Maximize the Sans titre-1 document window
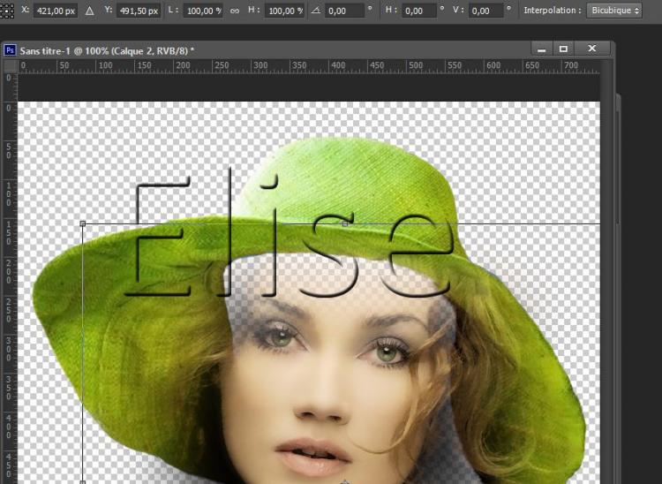The height and width of the screenshot is (484, 662). coord(563,49)
